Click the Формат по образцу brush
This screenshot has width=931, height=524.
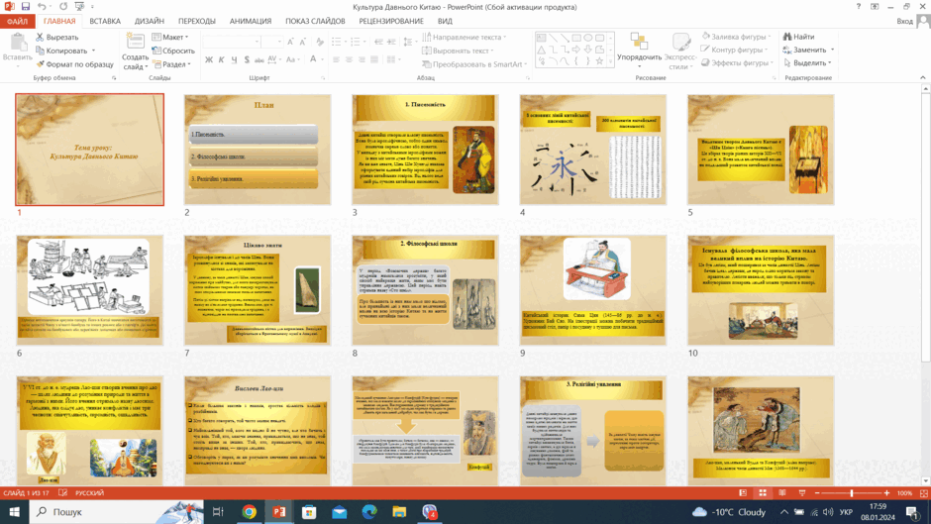point(74,64)
